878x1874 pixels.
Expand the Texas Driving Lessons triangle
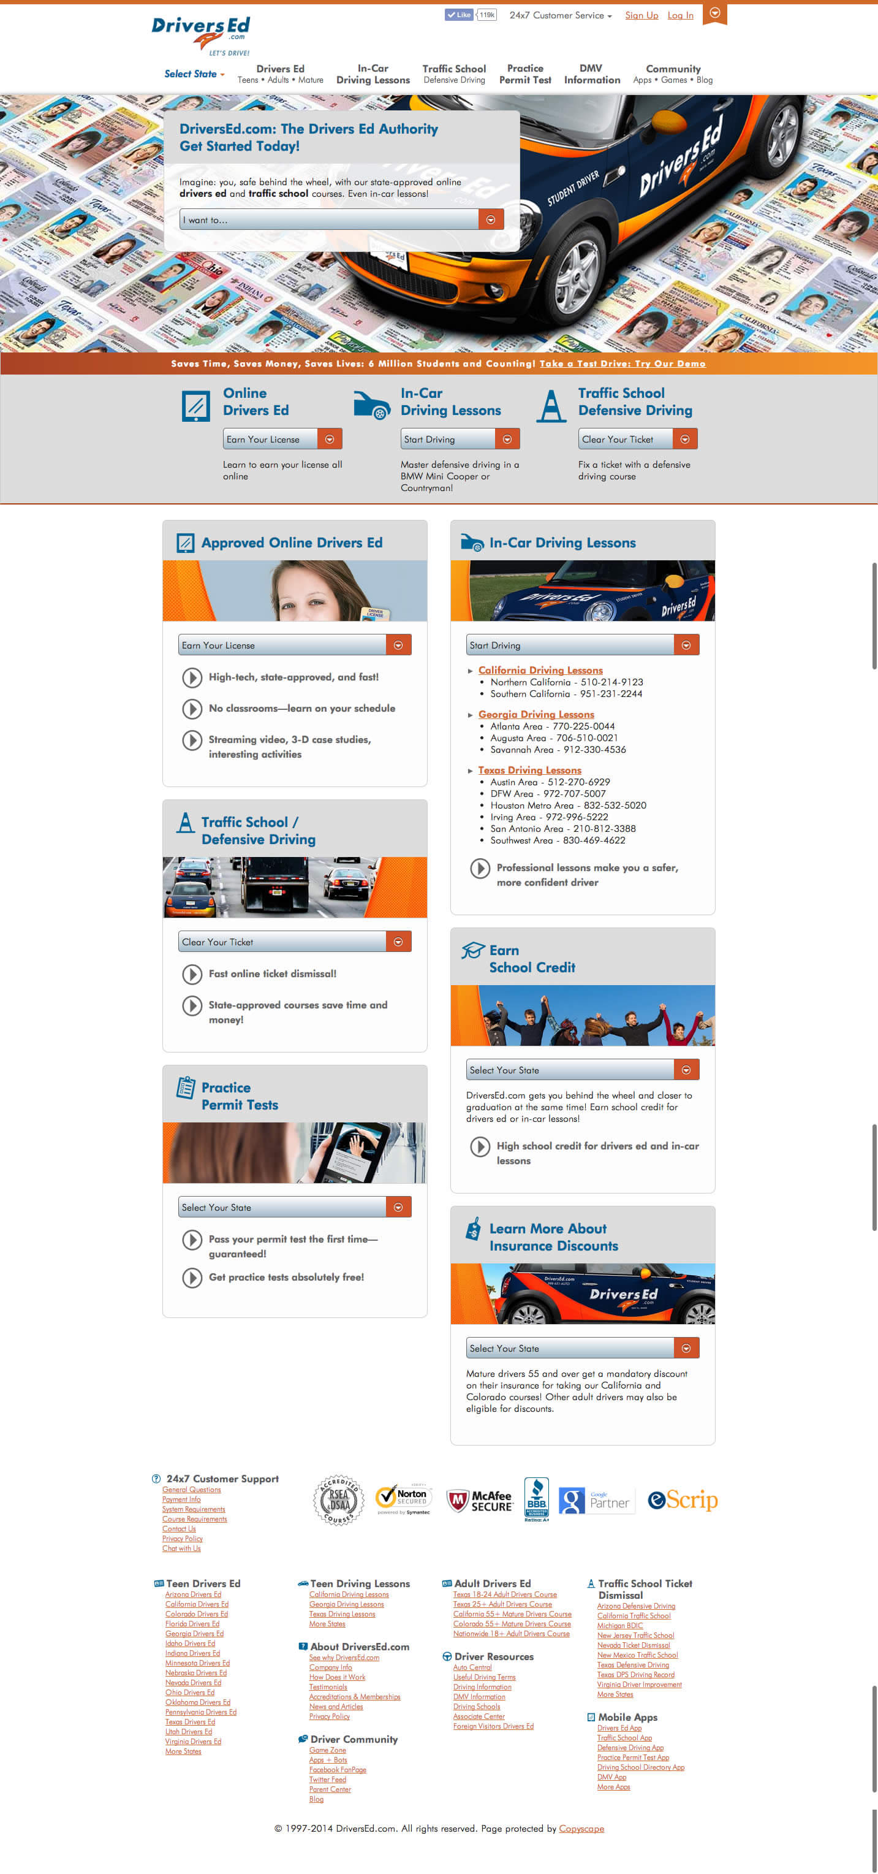(x=471, y=771)
